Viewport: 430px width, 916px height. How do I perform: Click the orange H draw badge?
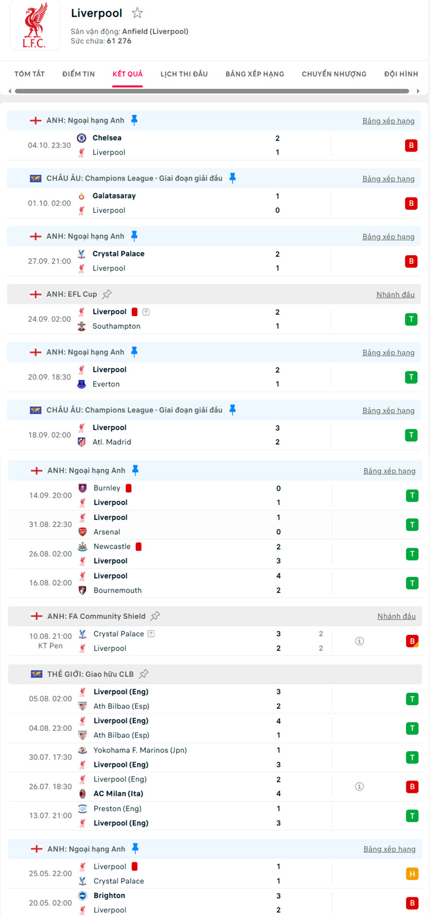pos(412,873)
